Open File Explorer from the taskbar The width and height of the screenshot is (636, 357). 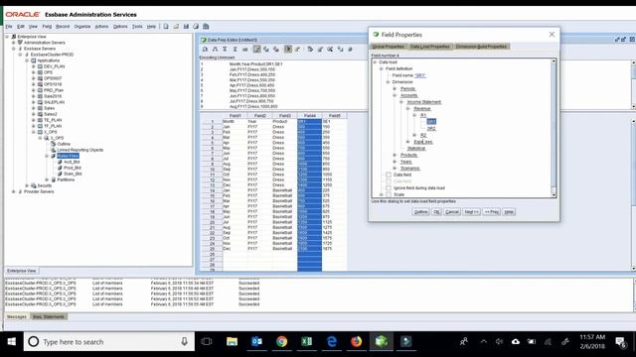pos(232,341)
